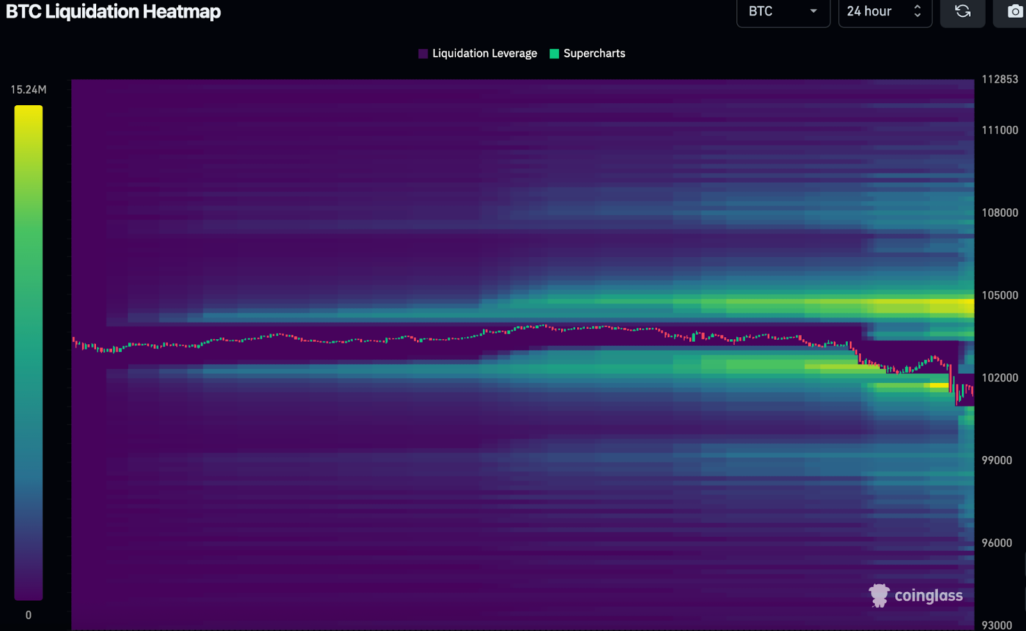Click the 96000 price axis label
Screen dimensions: 1026x631
click(x=997, y=543)
